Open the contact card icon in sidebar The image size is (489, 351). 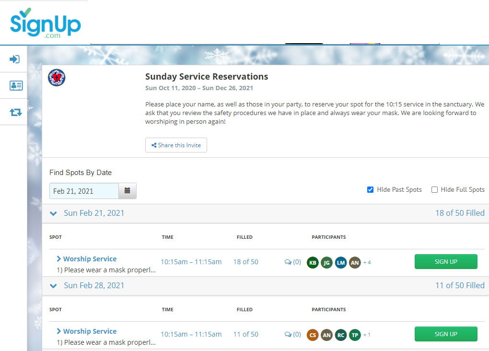pyautogui.click(x=16, y=85)
